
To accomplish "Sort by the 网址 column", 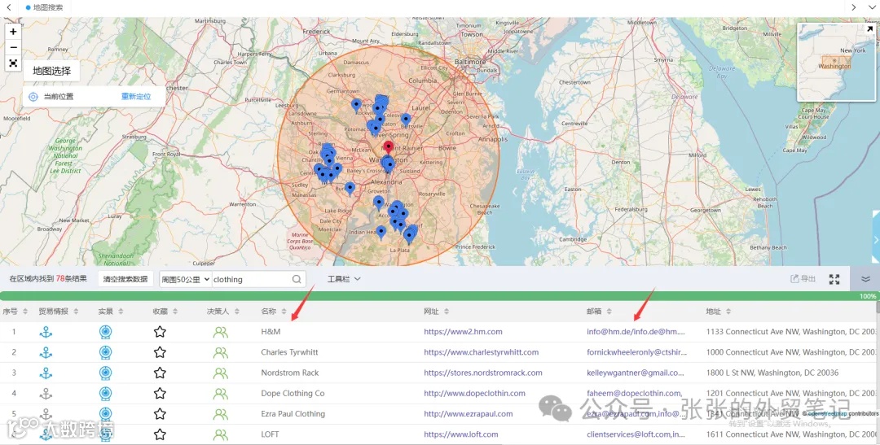I will pos(447,312).
